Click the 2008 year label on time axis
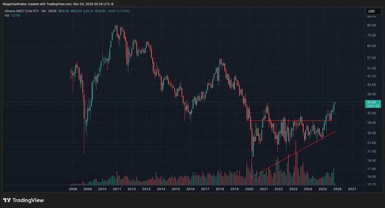Viewport: 385px width, 208px height. pos(73,189)
